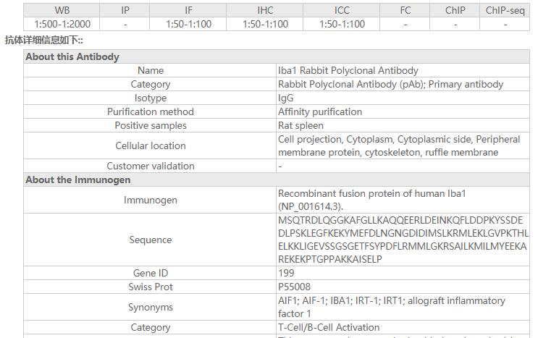Click the 抗体详细信息如下 heading
The height and width of the screenshot is (338, 538).
[x=43, y=40]
